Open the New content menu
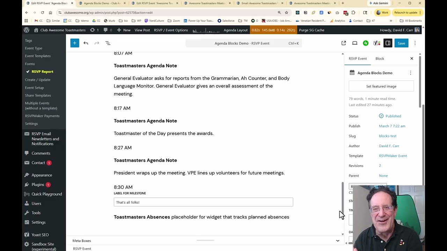 pyautogui.click(x=124, y=30)
